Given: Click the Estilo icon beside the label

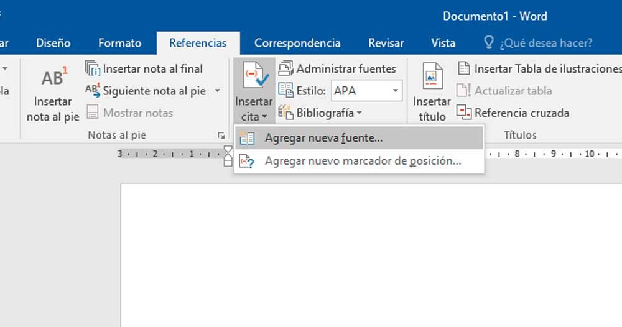Looking at the screenshot, I should [x=285, y=90].
